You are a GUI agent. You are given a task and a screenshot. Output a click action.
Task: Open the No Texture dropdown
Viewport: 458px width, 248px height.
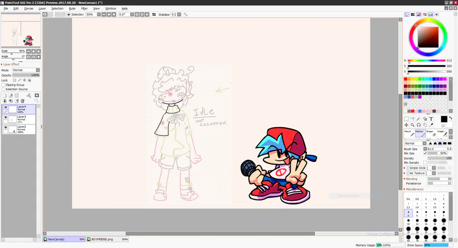click(421, 173)
